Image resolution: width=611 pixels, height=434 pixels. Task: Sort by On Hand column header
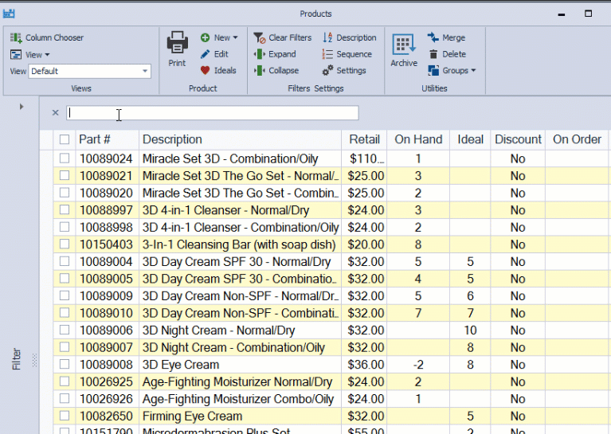click(418, 139)
